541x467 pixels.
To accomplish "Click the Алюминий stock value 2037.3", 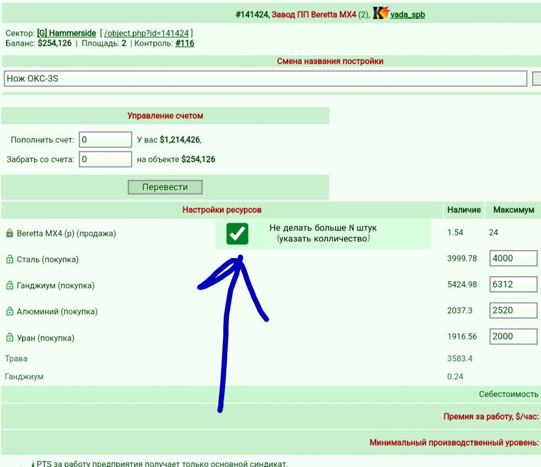I will (460, 310).
